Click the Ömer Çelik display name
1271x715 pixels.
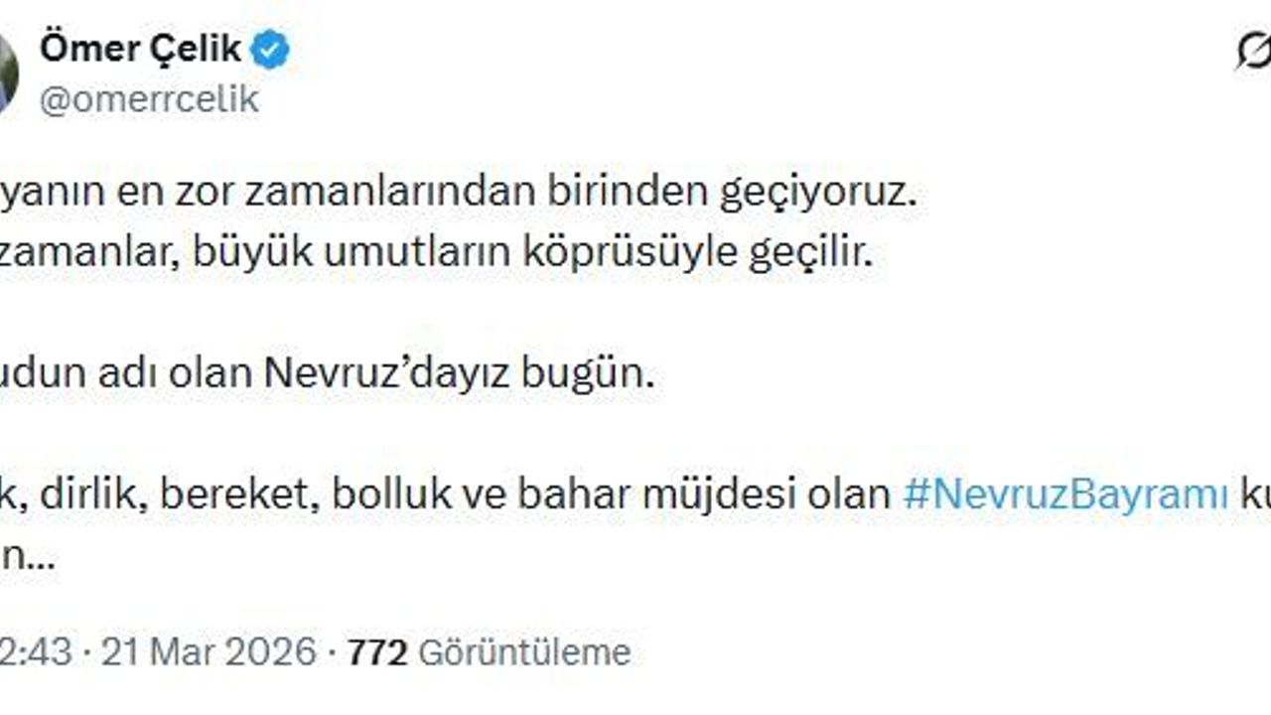tap(140, 49)
